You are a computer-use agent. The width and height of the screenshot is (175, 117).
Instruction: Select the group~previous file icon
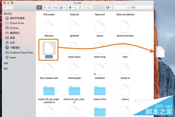click(x=125, y=27)
